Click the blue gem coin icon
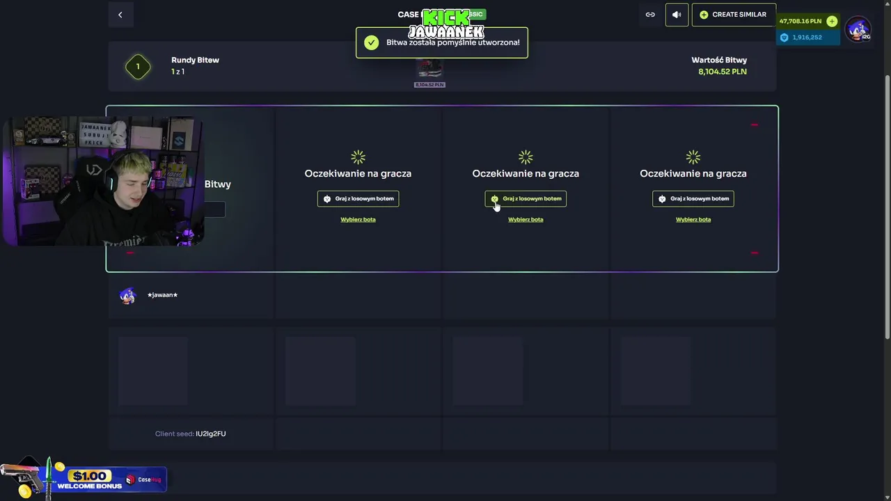Image resolution: width=891 pixels, height=501 pixels. tap(784, 38)
